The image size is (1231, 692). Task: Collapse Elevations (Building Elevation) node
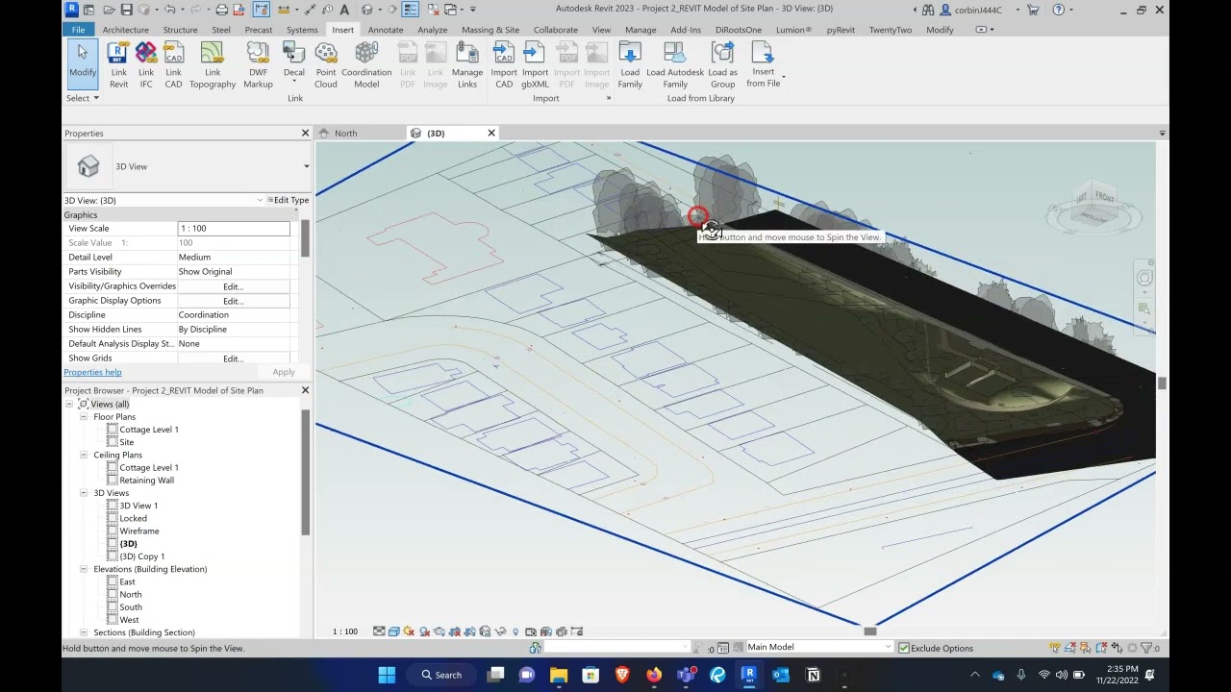coord(84,569)
